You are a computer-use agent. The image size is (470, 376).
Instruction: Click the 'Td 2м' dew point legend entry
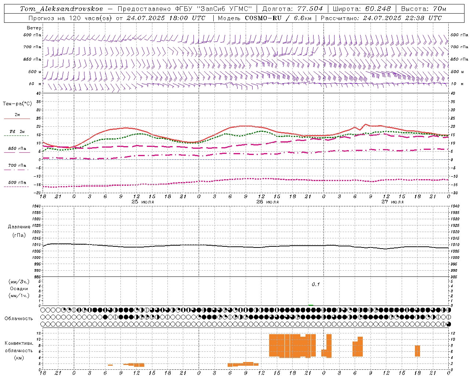pos(17,131)
